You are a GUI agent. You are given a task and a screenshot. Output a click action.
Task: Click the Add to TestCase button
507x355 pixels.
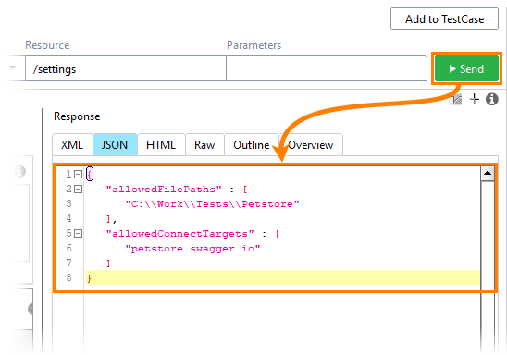click(444, 18)
